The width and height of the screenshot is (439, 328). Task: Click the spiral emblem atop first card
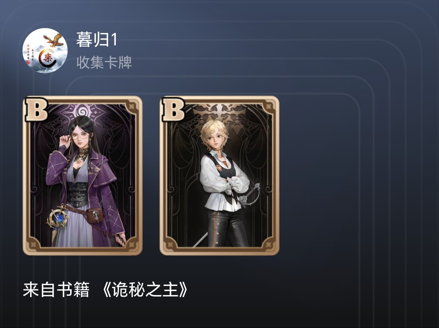(82, 112)
